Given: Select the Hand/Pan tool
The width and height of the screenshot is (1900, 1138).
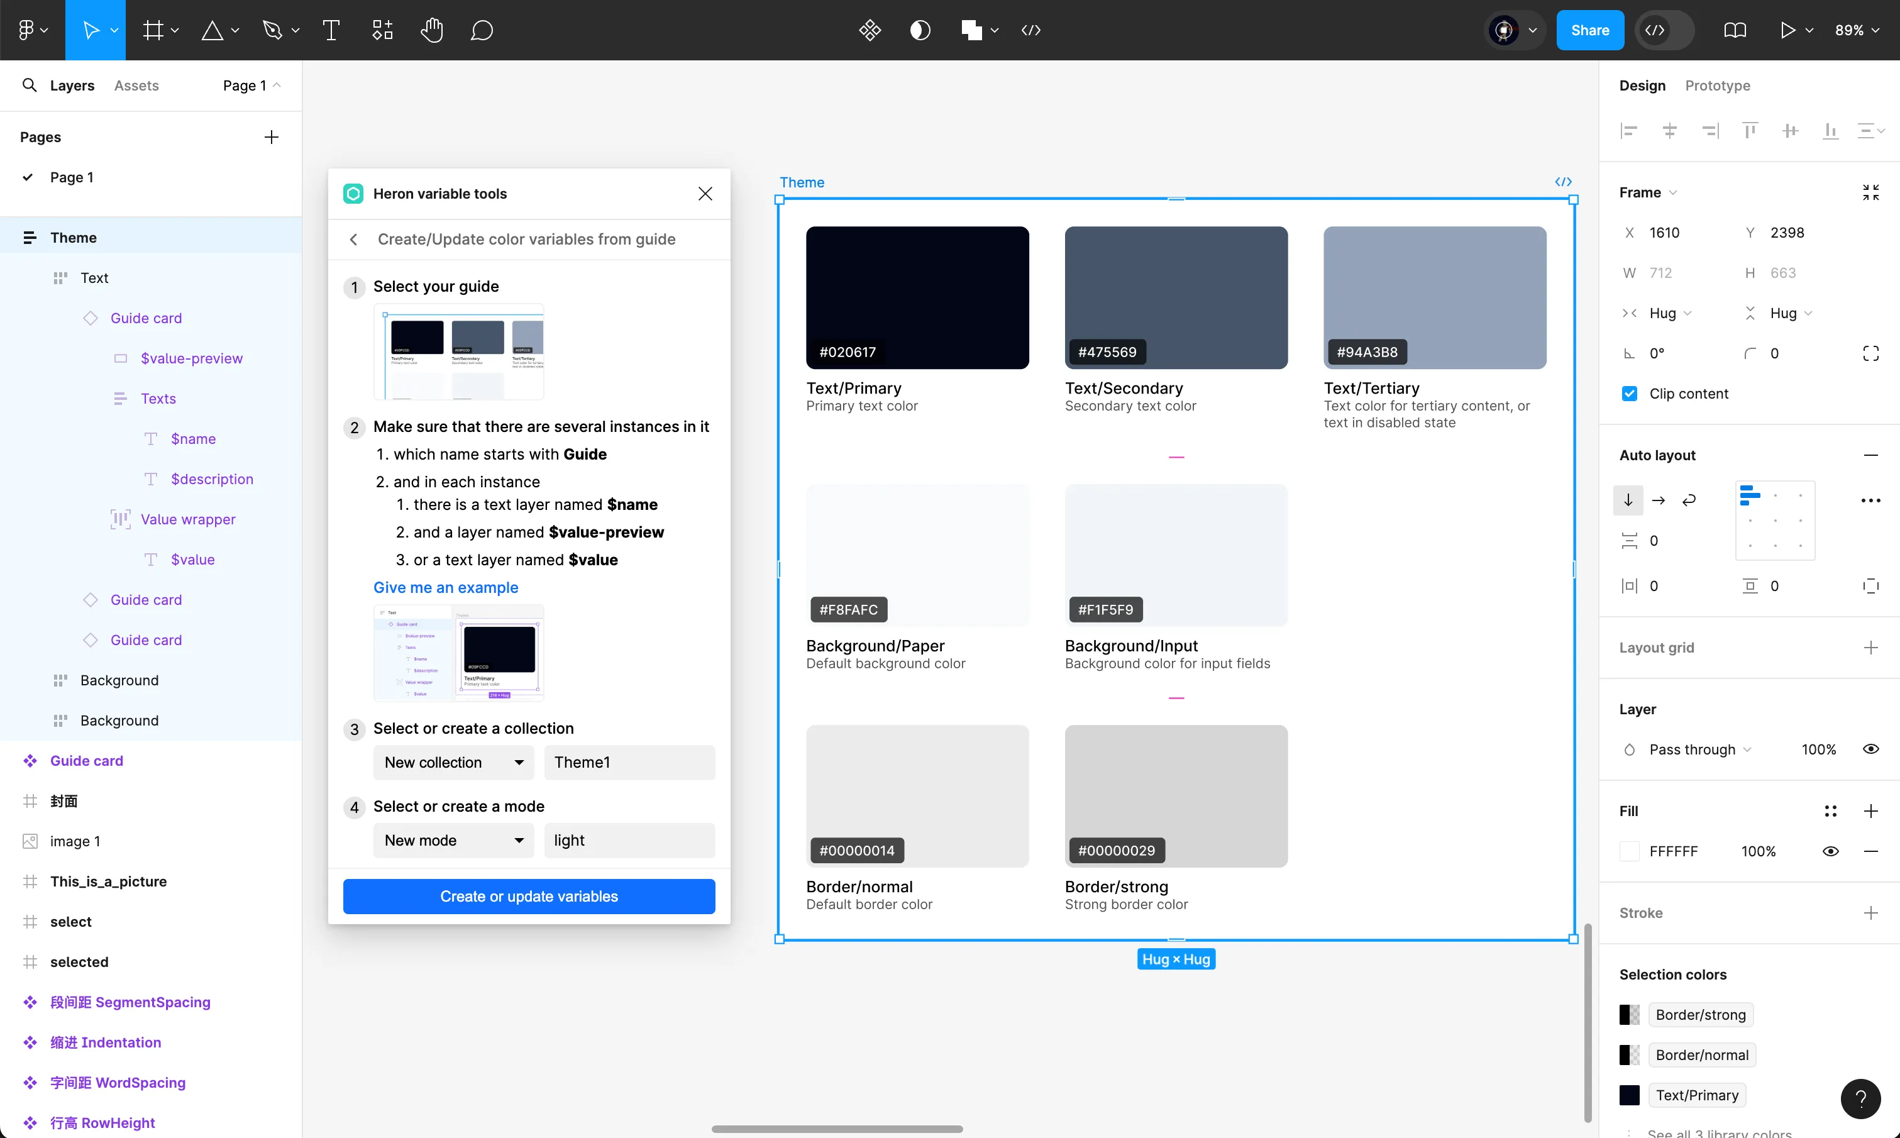Looking at the screenshot, I should 431,30.
